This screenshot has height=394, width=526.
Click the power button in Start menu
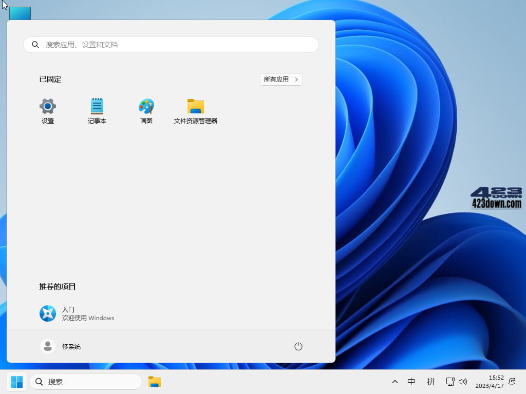tap(298, 346)
